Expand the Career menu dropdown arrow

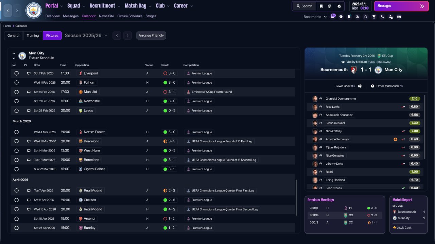(x=192, y=6)
